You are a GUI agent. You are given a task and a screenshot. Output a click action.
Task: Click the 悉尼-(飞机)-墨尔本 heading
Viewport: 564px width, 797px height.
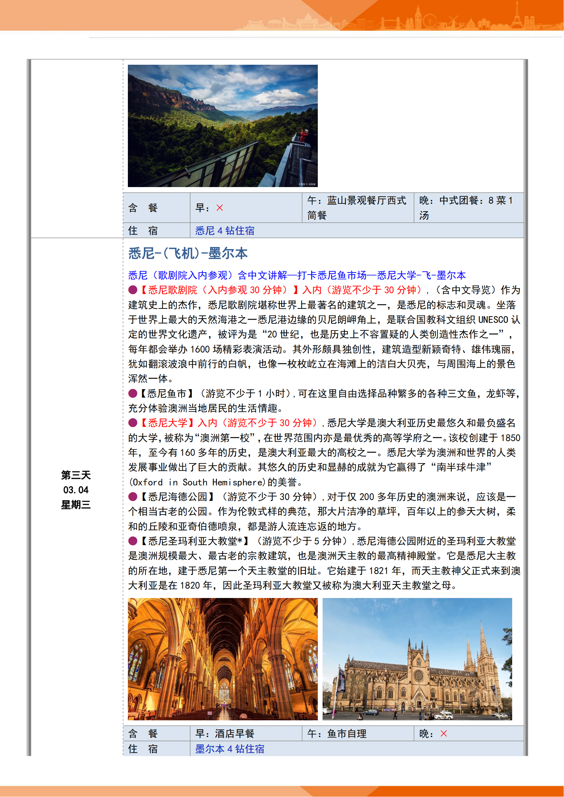click(188, 254)
